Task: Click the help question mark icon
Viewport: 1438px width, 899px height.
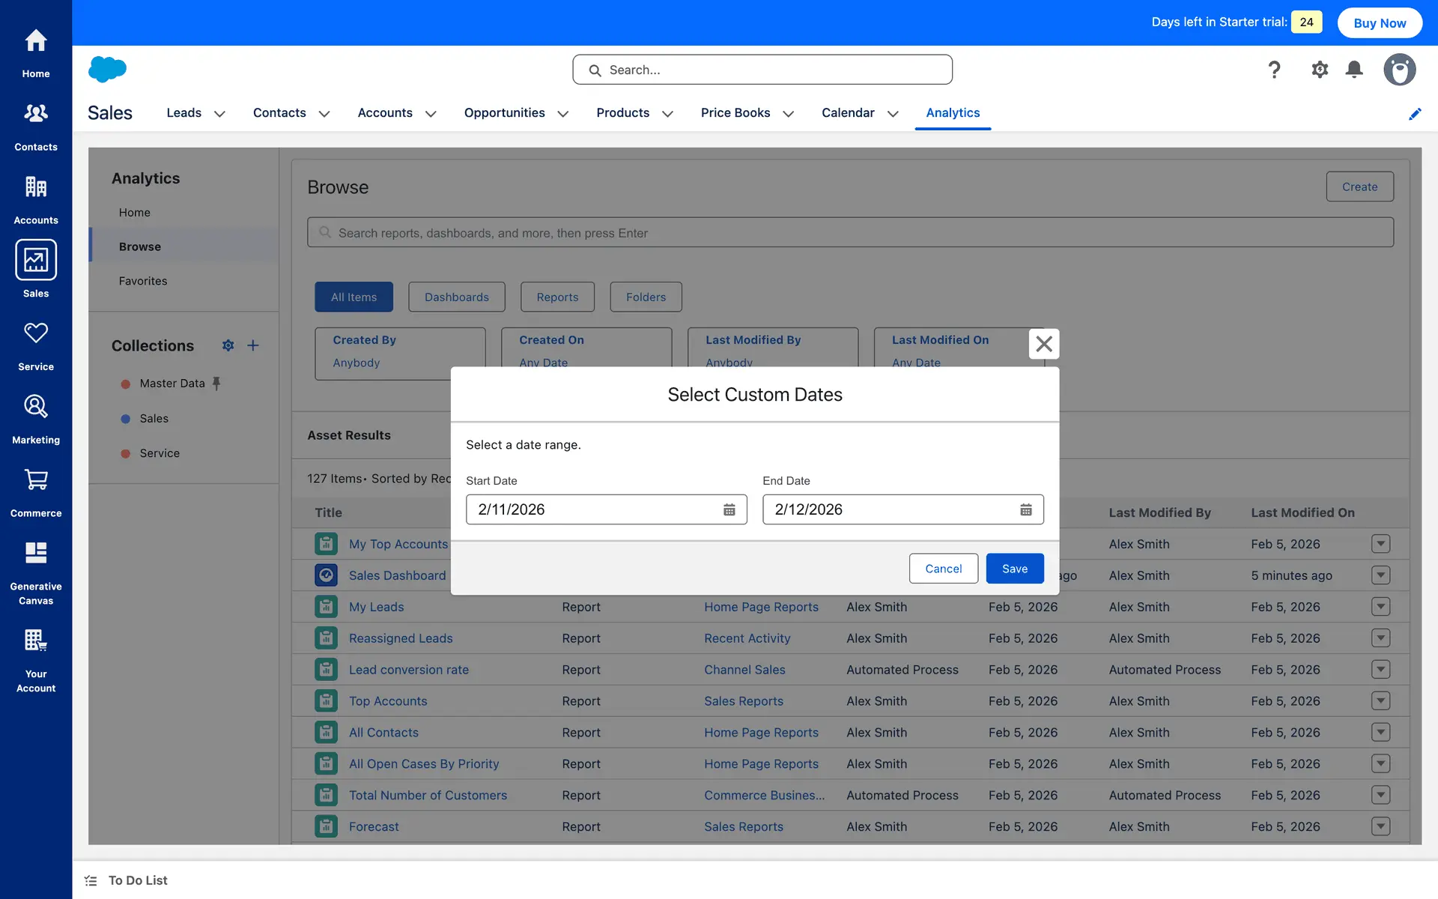Action: (x=1274, y=70)
